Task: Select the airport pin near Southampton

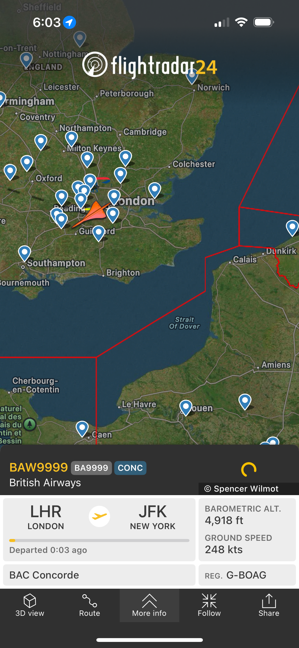Action: [25, 253]
